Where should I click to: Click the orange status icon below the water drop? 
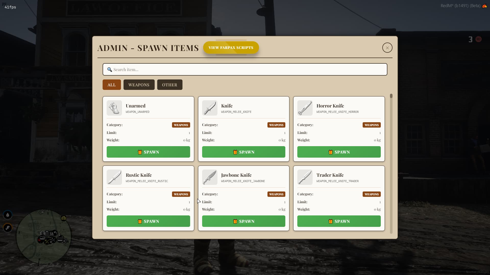8,228
